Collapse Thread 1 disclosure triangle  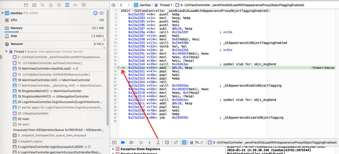click(7, 52)
